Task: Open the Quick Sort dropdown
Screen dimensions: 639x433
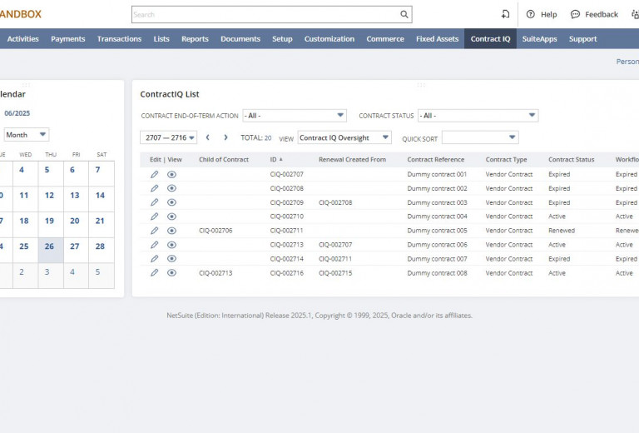Action: pyautogui.click(x=480, y=137)
